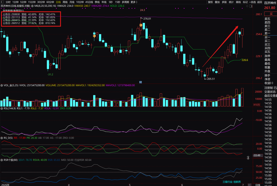Select the 日线 daily period
This screenshot has height=186, width=277.
click(x=58, y=2)
